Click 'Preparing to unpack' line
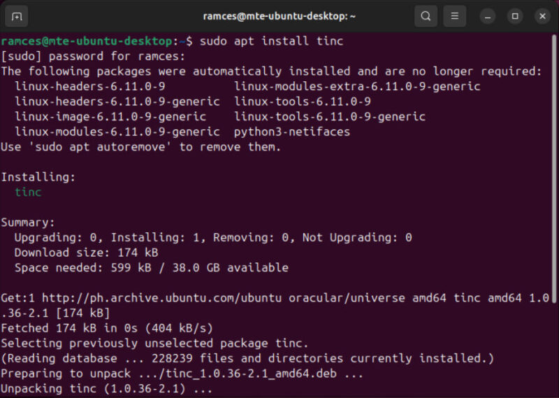559x398 pixels. 182,374
